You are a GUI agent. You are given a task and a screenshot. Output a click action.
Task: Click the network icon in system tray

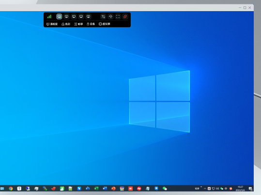(214, 189)
